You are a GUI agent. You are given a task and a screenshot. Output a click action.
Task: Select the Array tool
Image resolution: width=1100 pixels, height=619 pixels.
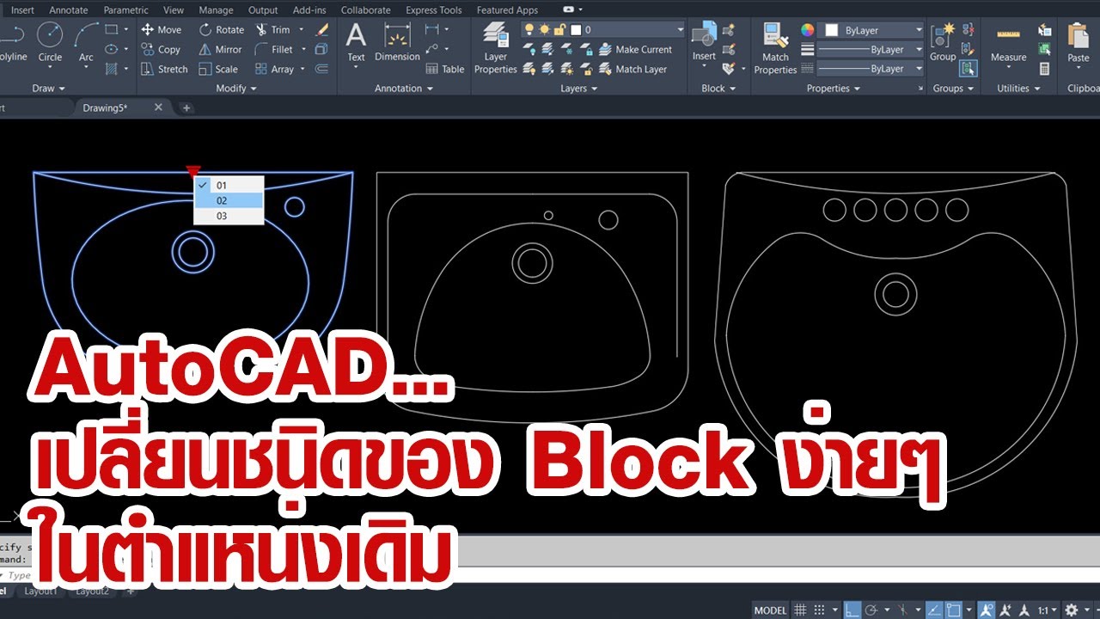[275, 69]
